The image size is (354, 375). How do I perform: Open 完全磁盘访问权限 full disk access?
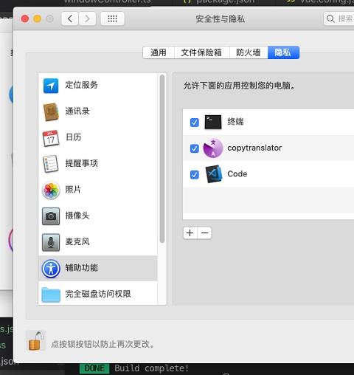coord(98,294)
